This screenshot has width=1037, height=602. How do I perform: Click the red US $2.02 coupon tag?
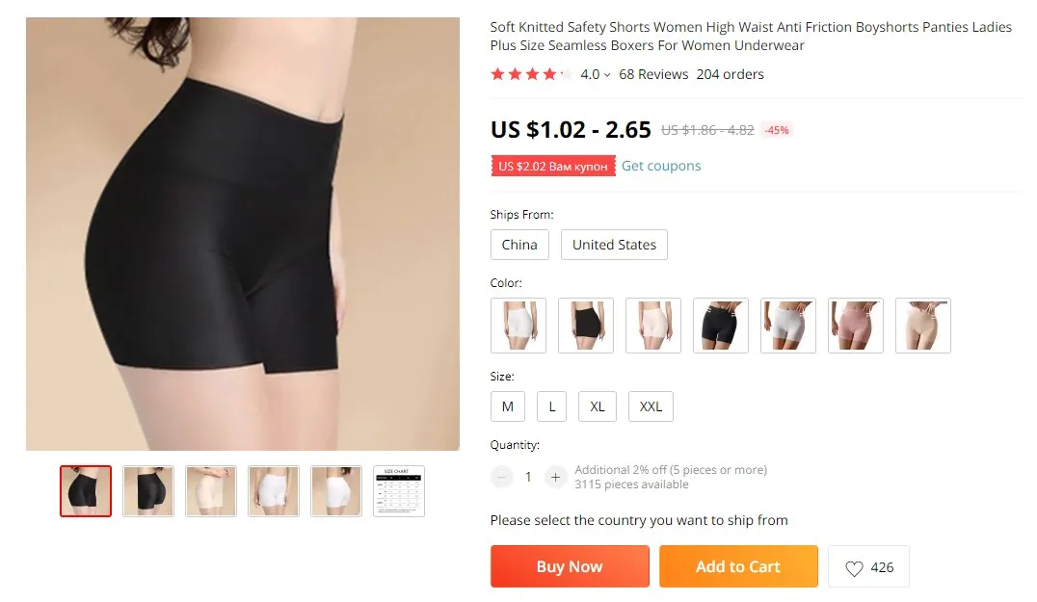[x=553, y=166]
